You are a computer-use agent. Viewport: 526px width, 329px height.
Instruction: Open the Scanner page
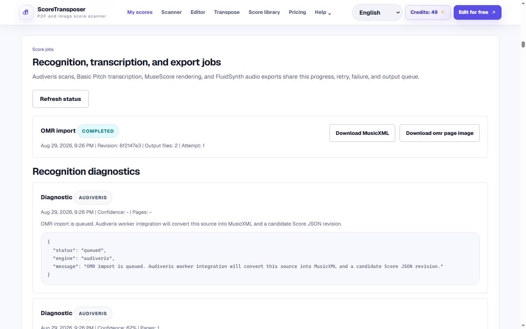[x=171, y=12]
